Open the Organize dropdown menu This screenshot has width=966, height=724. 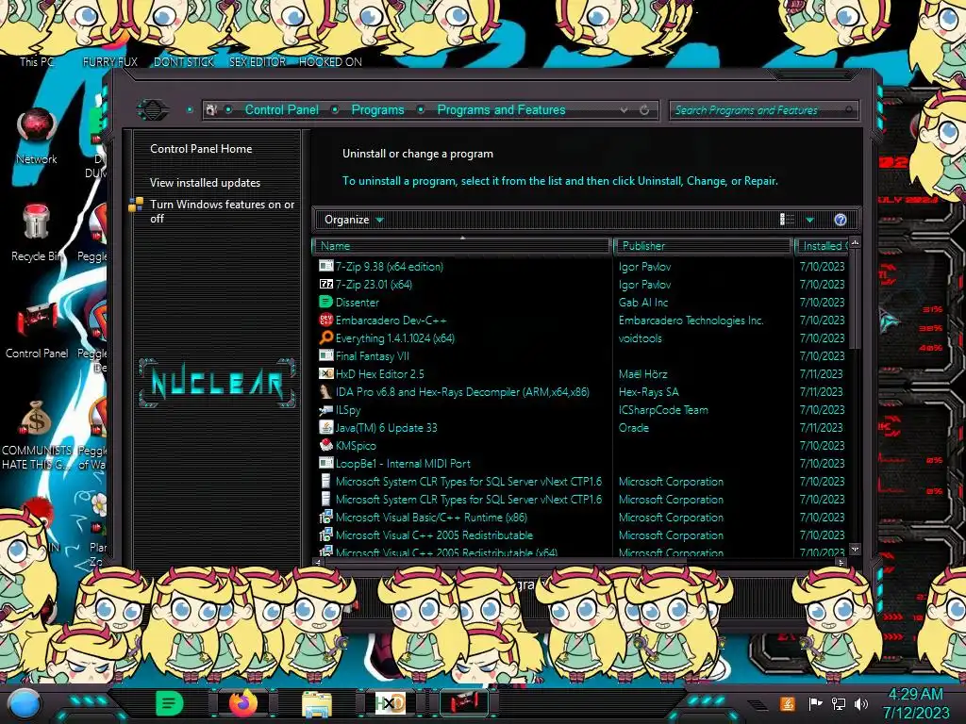(x=354, y=220)
